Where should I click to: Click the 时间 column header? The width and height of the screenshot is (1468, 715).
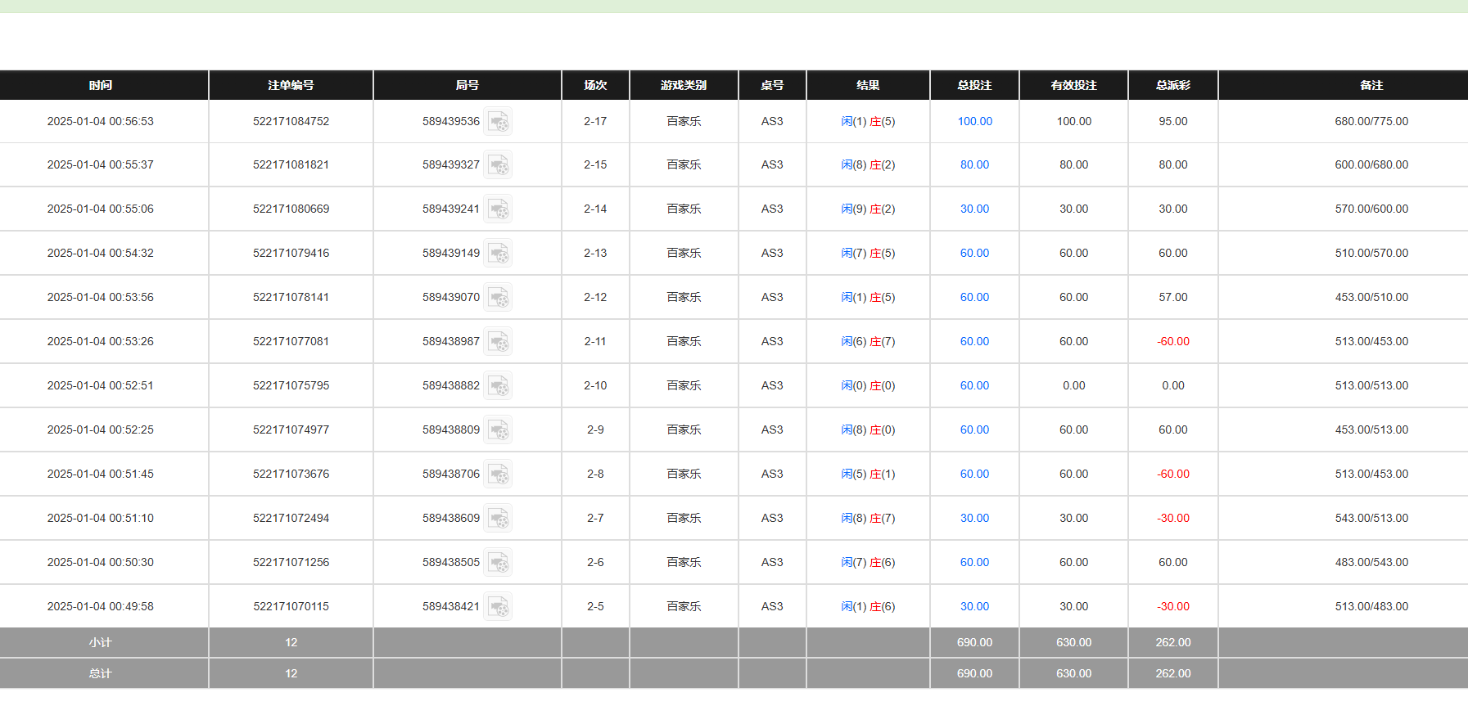pos(101,85)
